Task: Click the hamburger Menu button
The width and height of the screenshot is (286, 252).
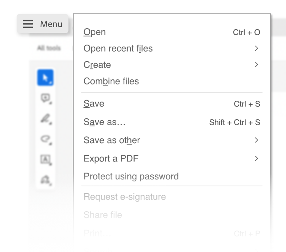Action: 43,24
